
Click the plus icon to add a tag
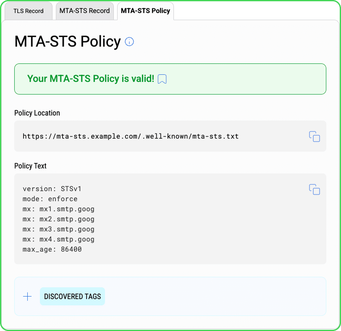point(27,296)
